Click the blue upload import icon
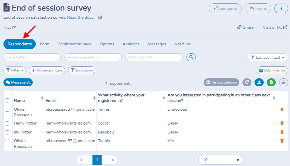290x166 pixels. tap(259, 82)
